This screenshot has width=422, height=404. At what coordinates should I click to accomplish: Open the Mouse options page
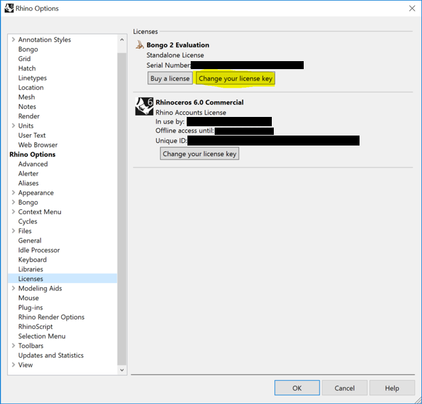tap(29, 298)
